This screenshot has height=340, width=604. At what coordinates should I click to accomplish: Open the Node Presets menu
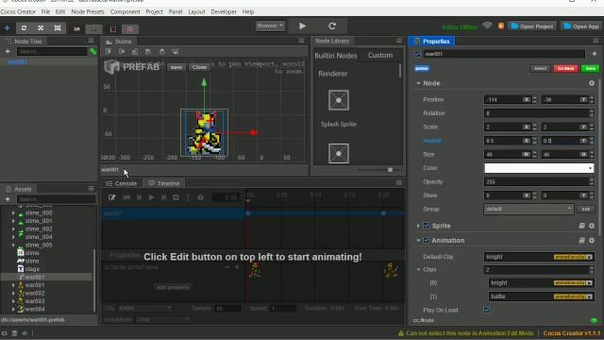(88, 11)
